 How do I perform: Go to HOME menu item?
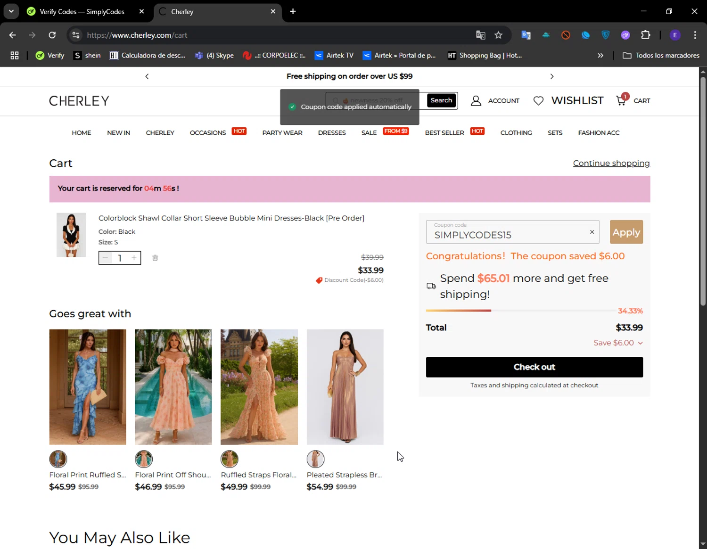click(82, 133)
